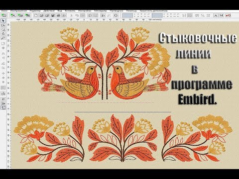Click the letter M toolbar button

point(222,15)
